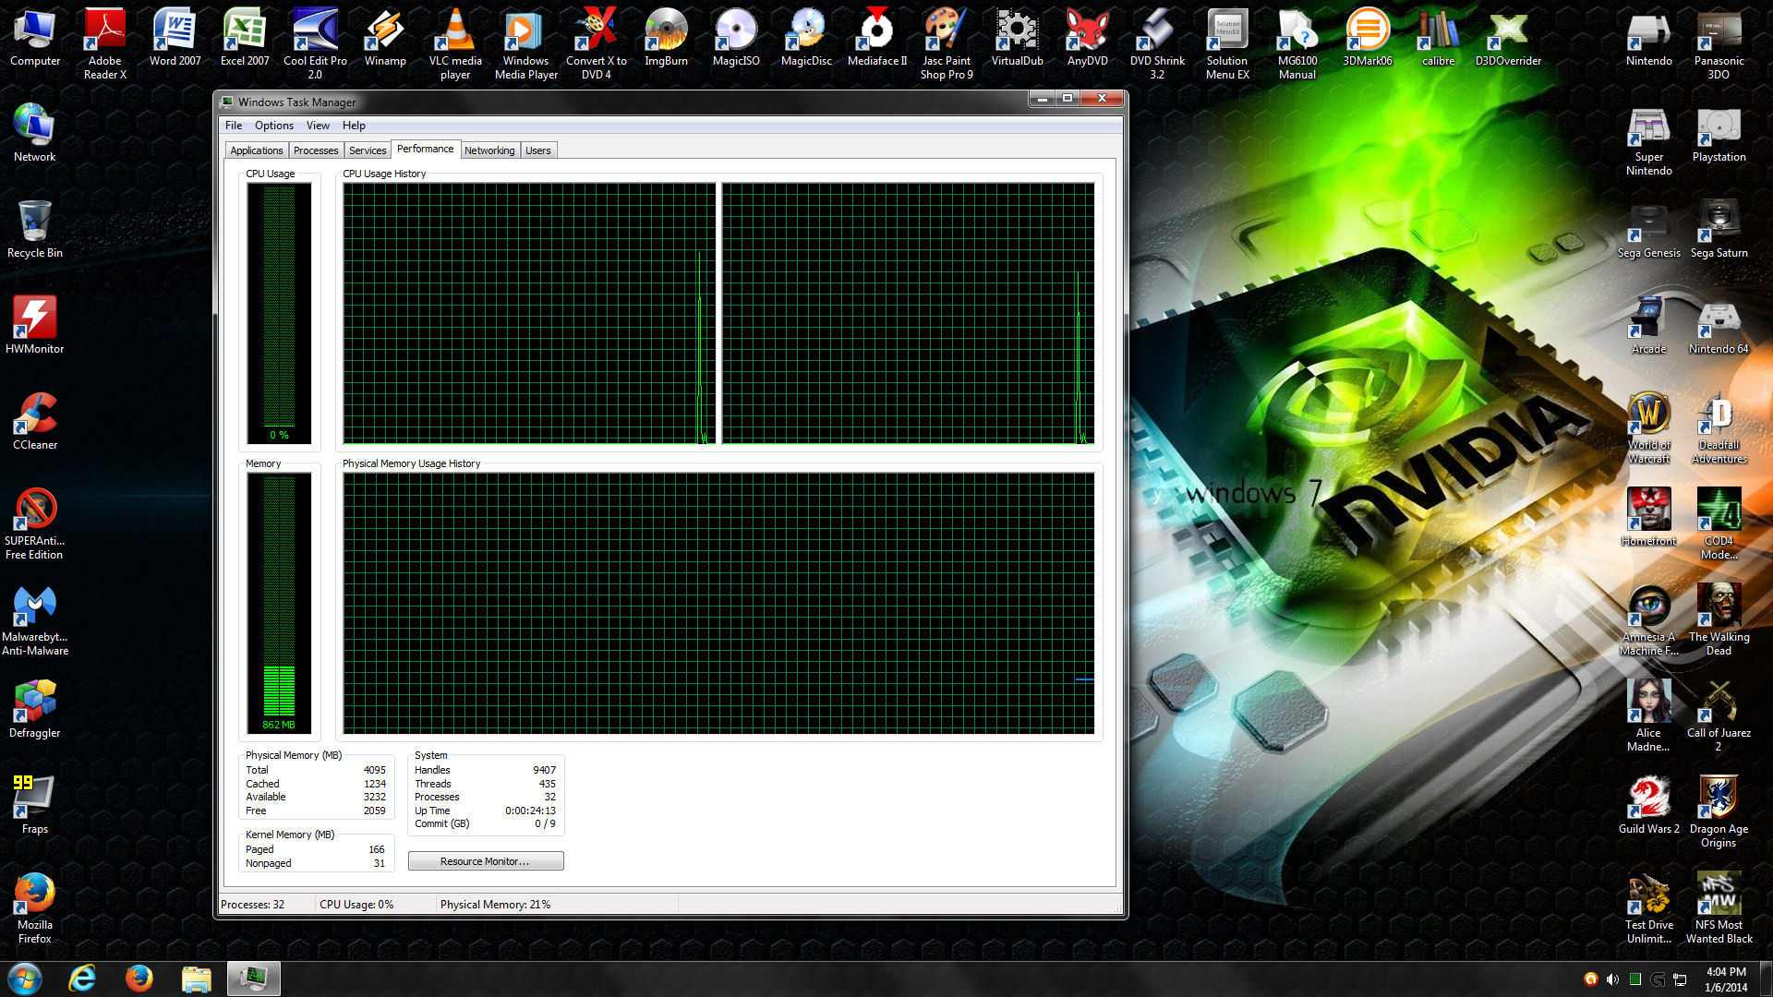Screen dimensions: 1773x997
Task: Switch to the Services tab
Action: 368,150
